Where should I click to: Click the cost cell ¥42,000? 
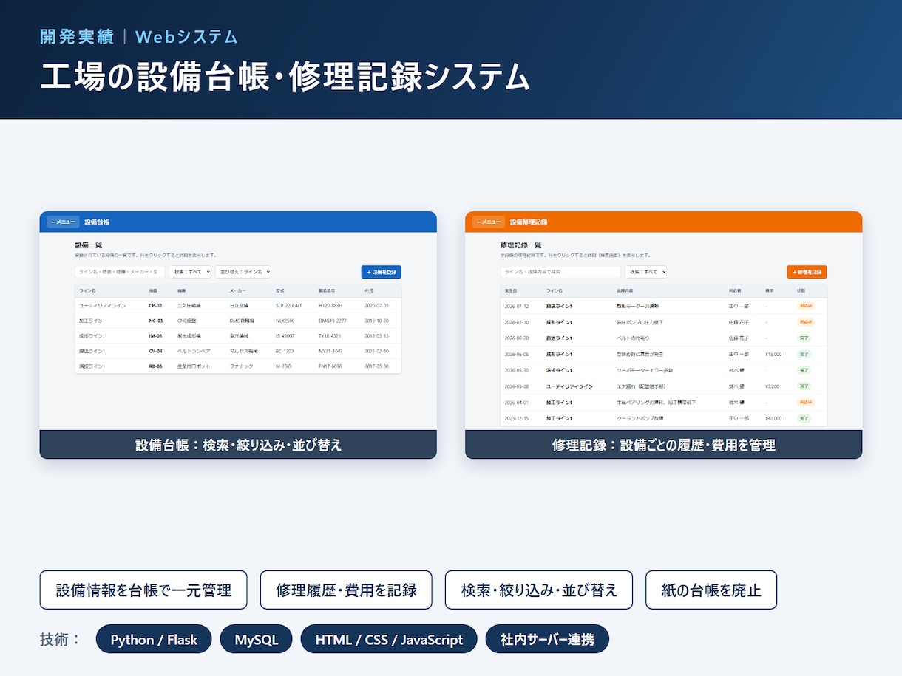pos(773,418)
